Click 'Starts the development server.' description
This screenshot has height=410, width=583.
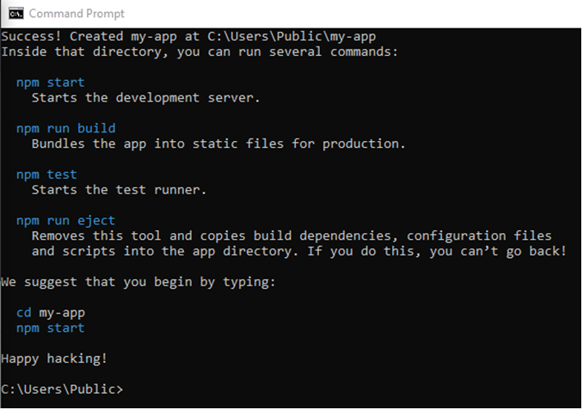click(145, 98)
